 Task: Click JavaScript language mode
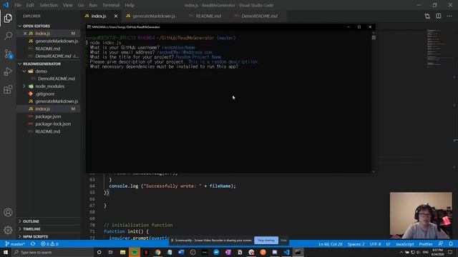[404, 244]
